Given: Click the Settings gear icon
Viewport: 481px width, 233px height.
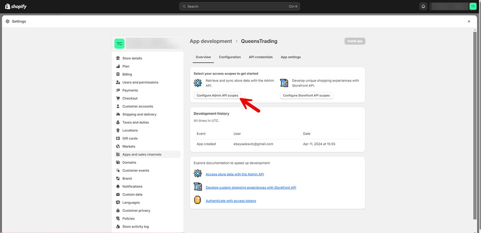Looking at the screenshot, I should click(8, 22).
